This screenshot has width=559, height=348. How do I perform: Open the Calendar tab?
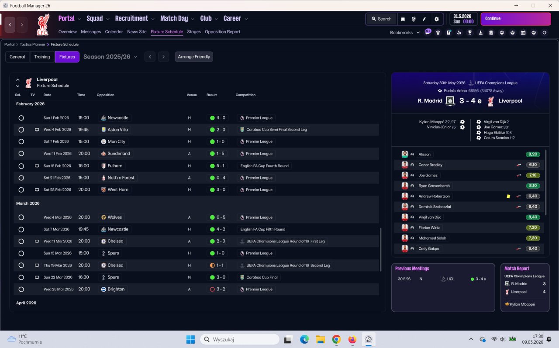[114, 32]
